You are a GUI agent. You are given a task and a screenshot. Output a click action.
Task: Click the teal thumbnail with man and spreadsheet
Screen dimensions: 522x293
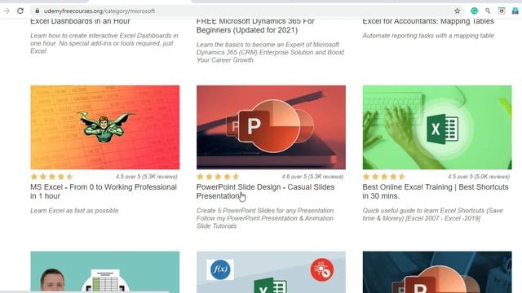coord(105,272)
